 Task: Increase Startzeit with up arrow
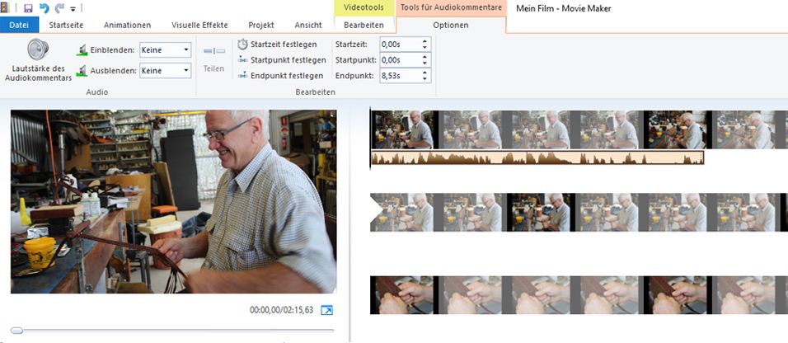click(x=424, y=41)
